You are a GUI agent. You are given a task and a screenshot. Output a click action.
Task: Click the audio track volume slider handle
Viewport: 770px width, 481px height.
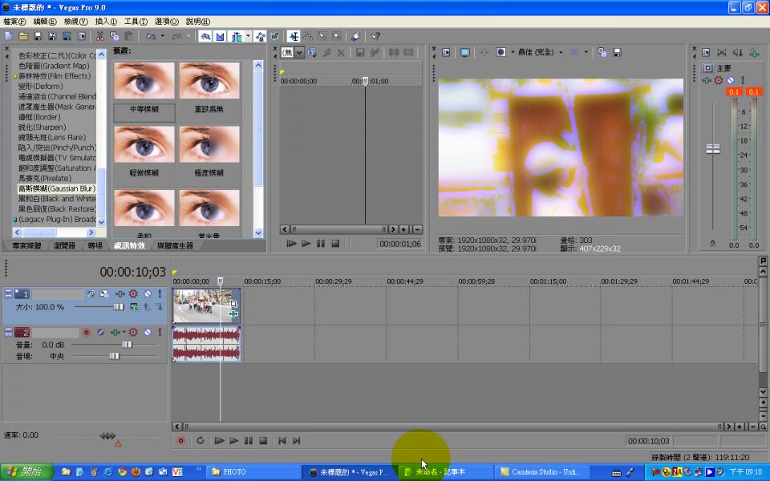[127, 344]
